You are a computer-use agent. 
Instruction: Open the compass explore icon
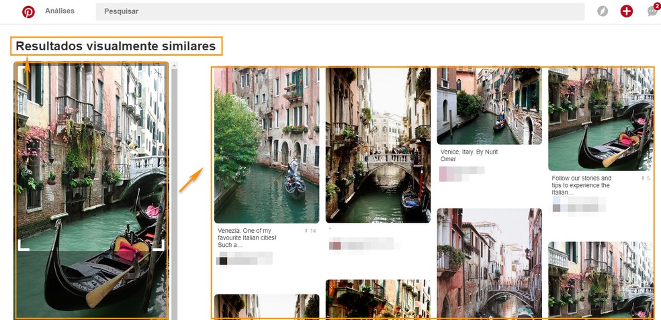click(603, 11)
